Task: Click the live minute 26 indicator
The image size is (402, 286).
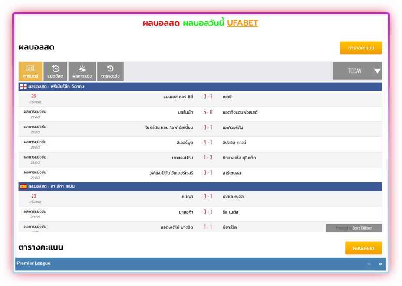Action: tap(33, 96)
